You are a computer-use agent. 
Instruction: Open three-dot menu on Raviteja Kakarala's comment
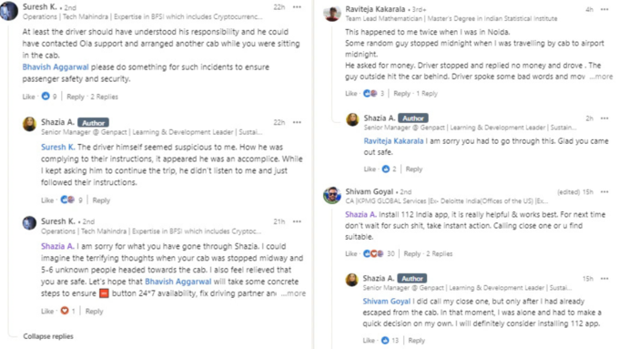pyautogui.click(x=604, y=9)
